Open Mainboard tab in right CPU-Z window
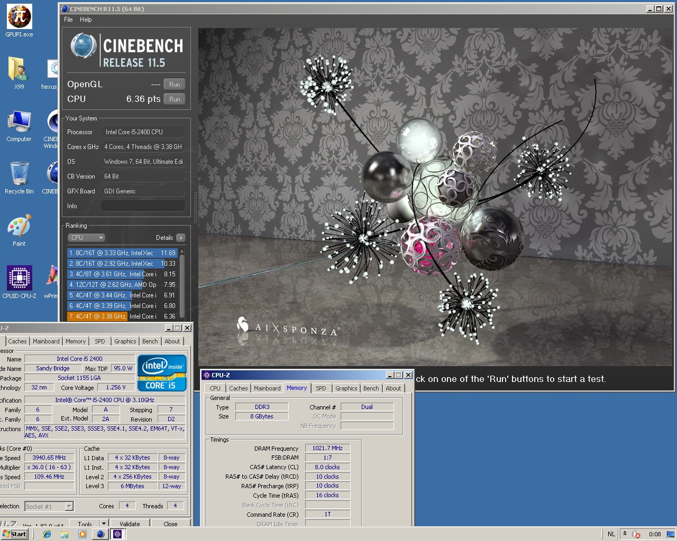Image resolution: width=677 pixels, height=541 pixels. coord(267,388)
